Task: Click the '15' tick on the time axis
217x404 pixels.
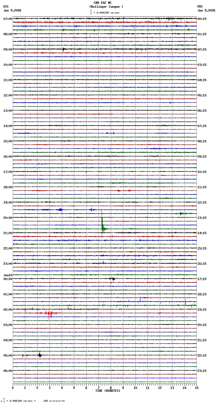Action: (x=196, y=388)
